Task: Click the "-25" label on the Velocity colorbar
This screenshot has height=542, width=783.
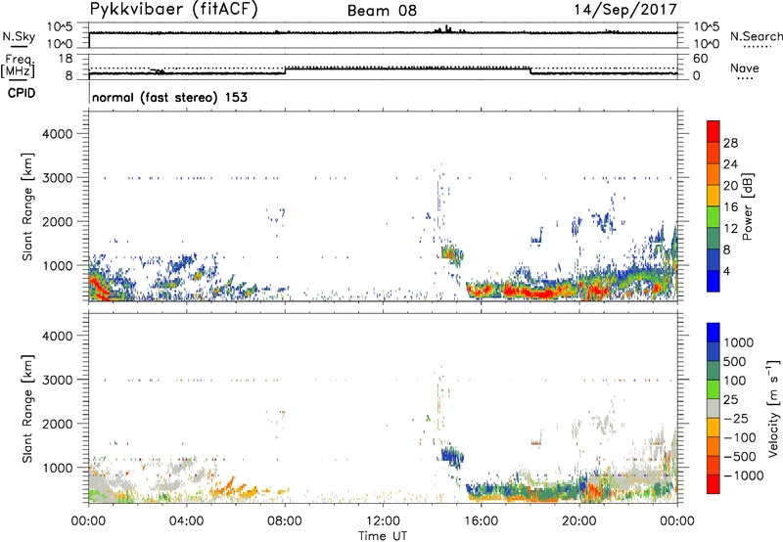Action: point(736,419)
